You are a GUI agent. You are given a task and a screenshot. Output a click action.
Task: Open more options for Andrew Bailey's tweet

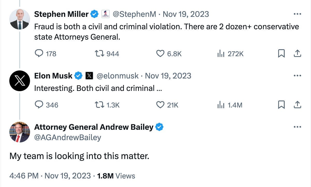(298, 127)
